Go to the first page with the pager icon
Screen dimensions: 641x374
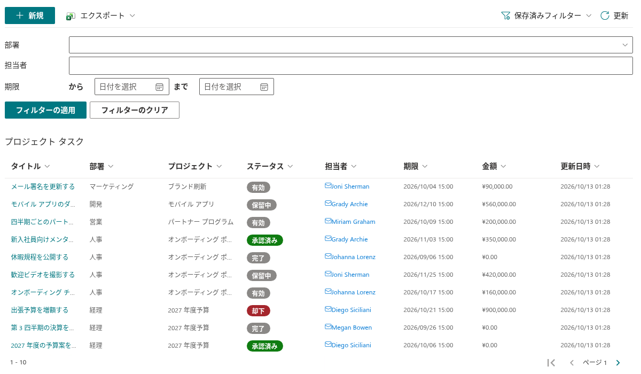pyautogui.click(x=552, y=363)
